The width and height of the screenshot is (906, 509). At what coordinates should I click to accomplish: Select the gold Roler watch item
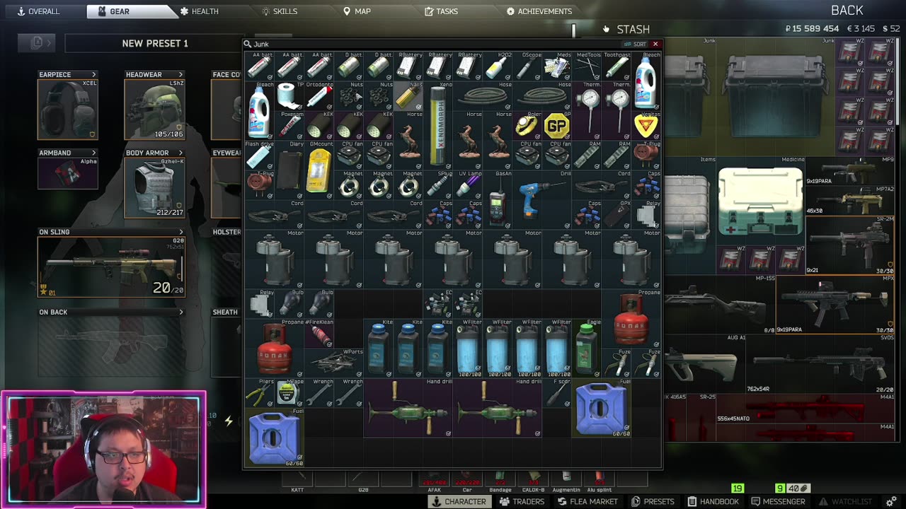(527, 126)
